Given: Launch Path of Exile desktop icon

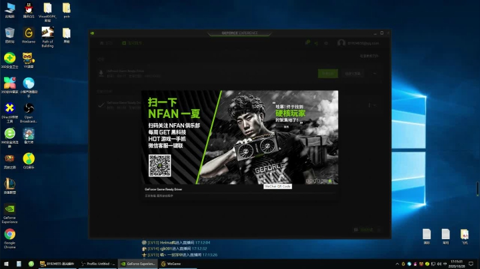Looking at the screenshot, I should click(9, 161).
